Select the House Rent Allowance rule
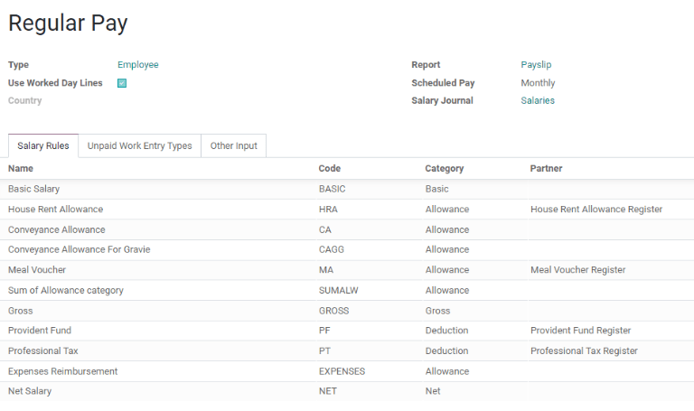The image size is (694, 411). 55,209
